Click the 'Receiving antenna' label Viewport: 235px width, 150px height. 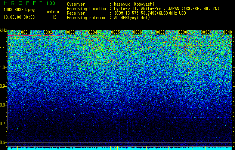click(86, 18)
